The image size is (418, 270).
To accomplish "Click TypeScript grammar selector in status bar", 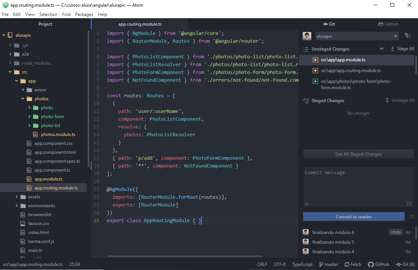I will pos(302,264).
